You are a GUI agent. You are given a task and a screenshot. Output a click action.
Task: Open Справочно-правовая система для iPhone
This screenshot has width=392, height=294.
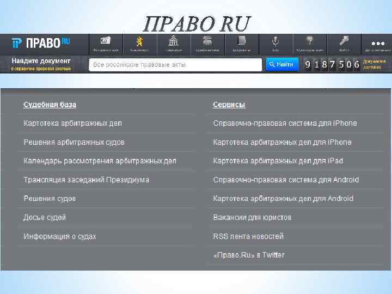click(x=285, y=123)
